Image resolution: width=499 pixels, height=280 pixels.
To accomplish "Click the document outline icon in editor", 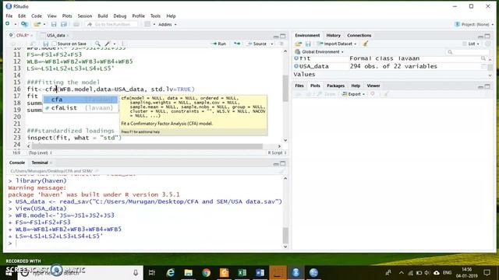I will [x=281, y=44].
